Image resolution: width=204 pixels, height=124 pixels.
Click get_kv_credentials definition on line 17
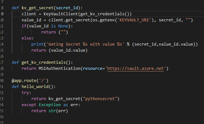coord(43,62)
